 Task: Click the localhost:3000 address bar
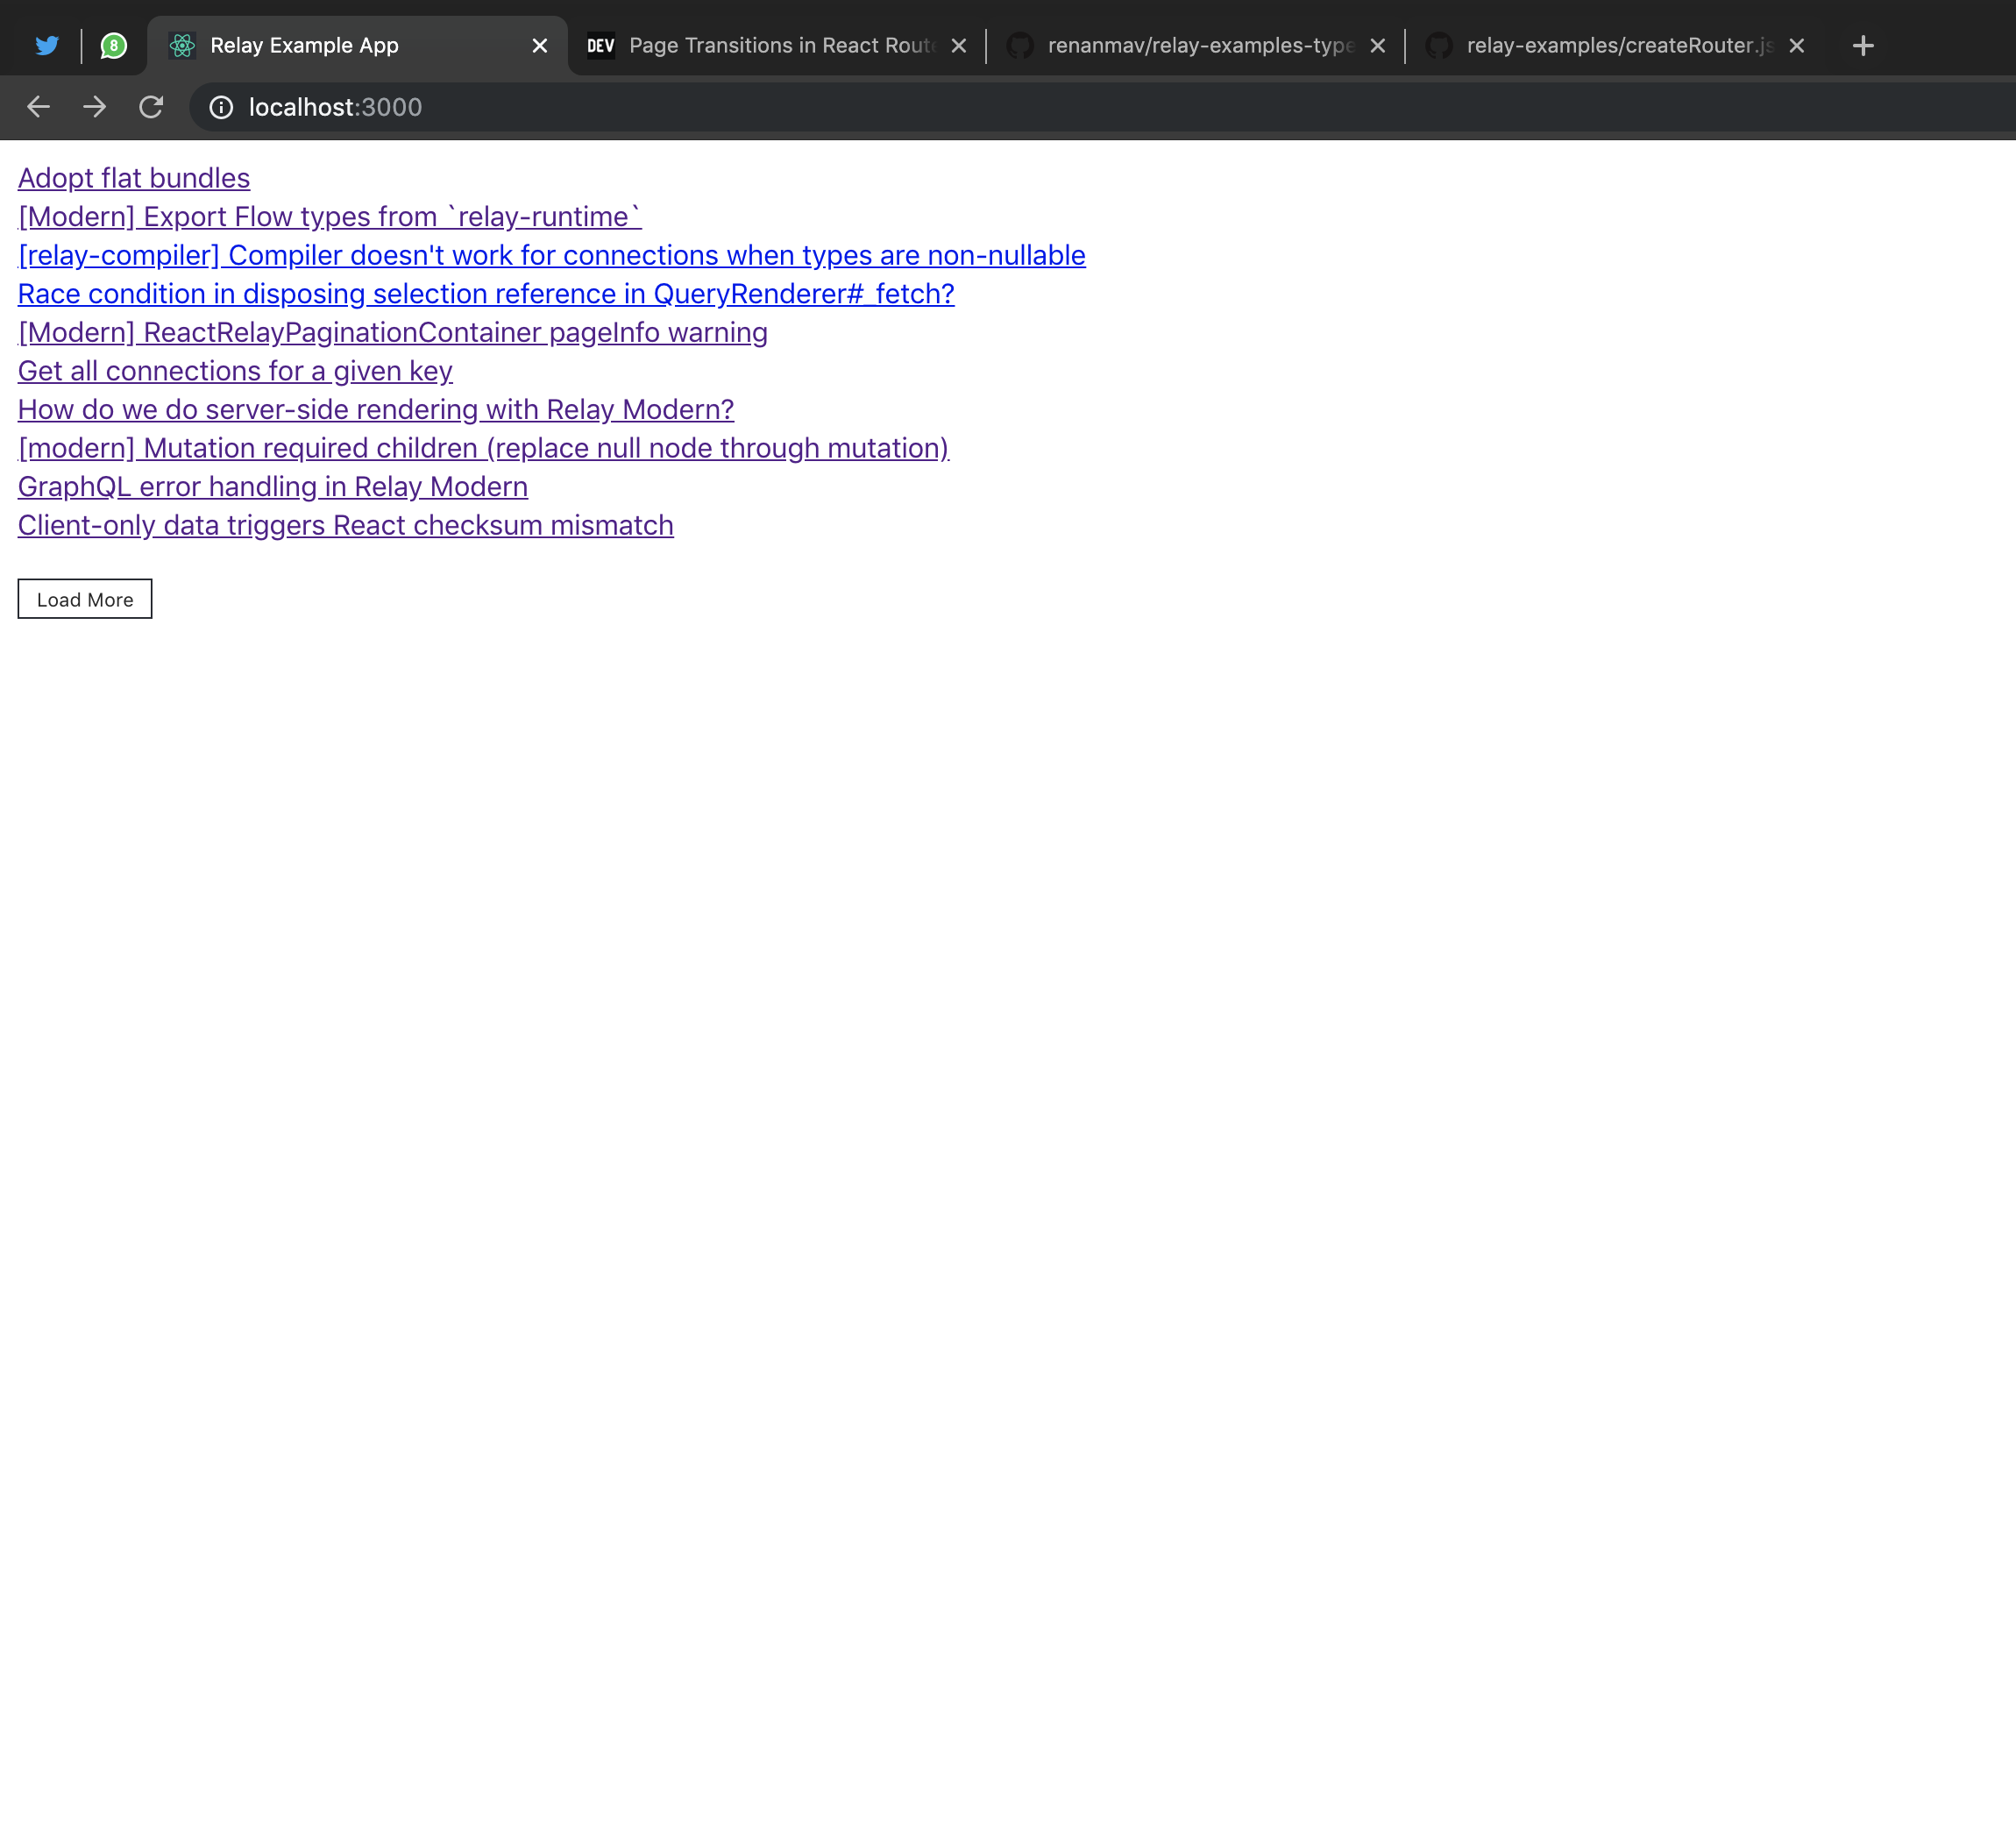click(x=800, y=107)
